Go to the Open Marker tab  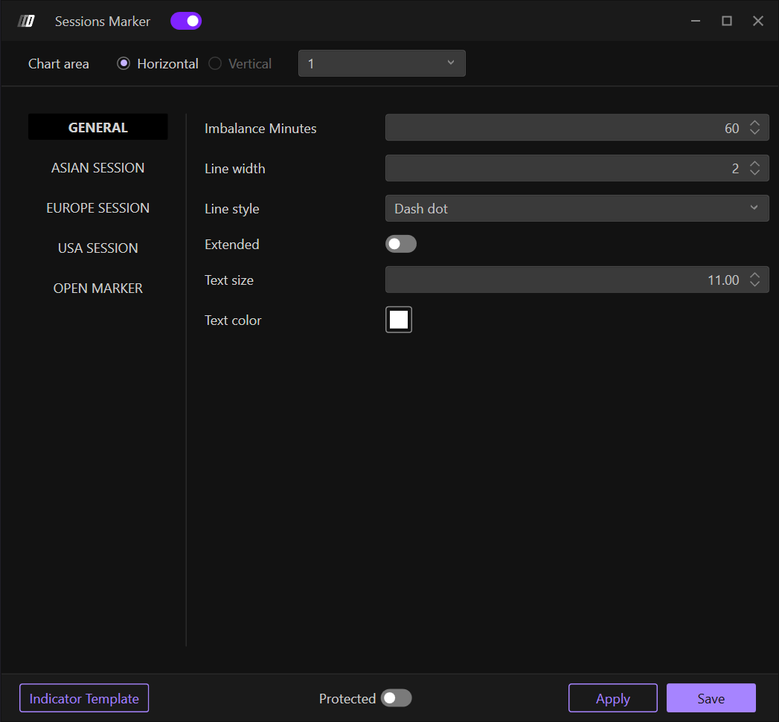pos(98,289)
